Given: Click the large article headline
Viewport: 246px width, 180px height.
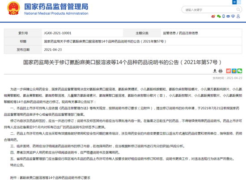Looking at the screenshot, I should click(x=122, y=62).
